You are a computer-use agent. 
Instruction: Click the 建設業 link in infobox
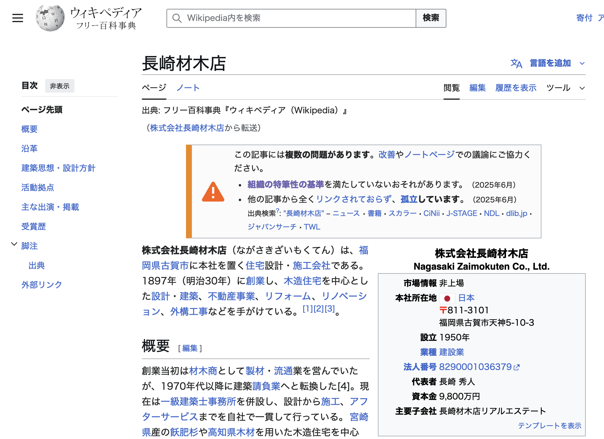pos(452,353)
